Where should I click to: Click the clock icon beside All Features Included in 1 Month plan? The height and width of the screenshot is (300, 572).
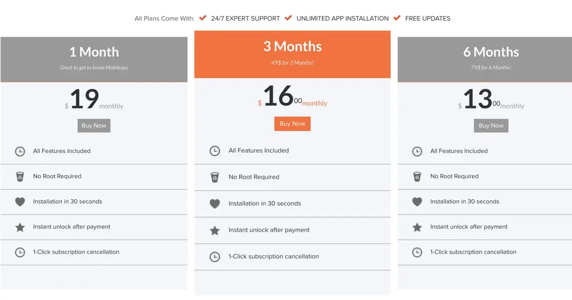(20, 151)
